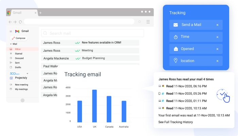
Task: Click double-check icon on Budget Planning email
Action: pyautogui.click(x=78, y=58)
